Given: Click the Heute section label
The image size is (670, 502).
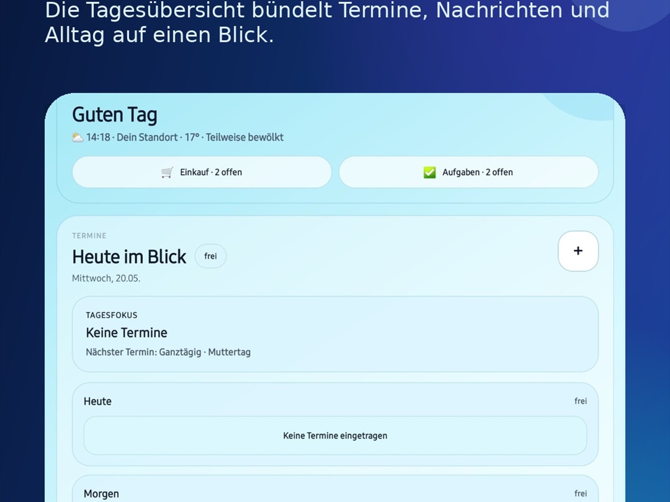Looking at the screenshot, I should point(98,402).
